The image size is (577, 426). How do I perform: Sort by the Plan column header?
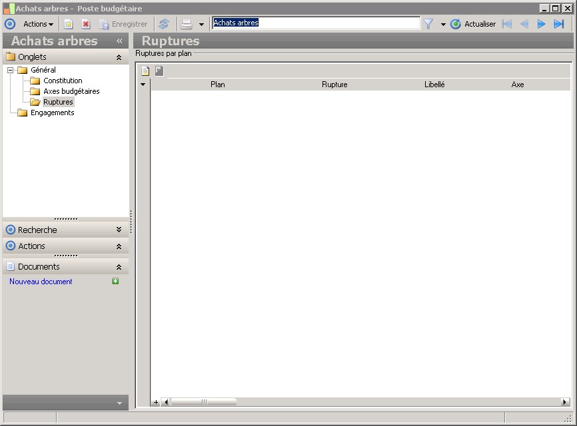coord(217,85)
